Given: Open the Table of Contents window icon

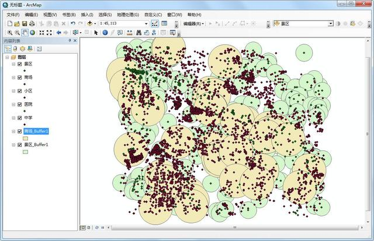Looking at the screenshot, I should point(164,23).
